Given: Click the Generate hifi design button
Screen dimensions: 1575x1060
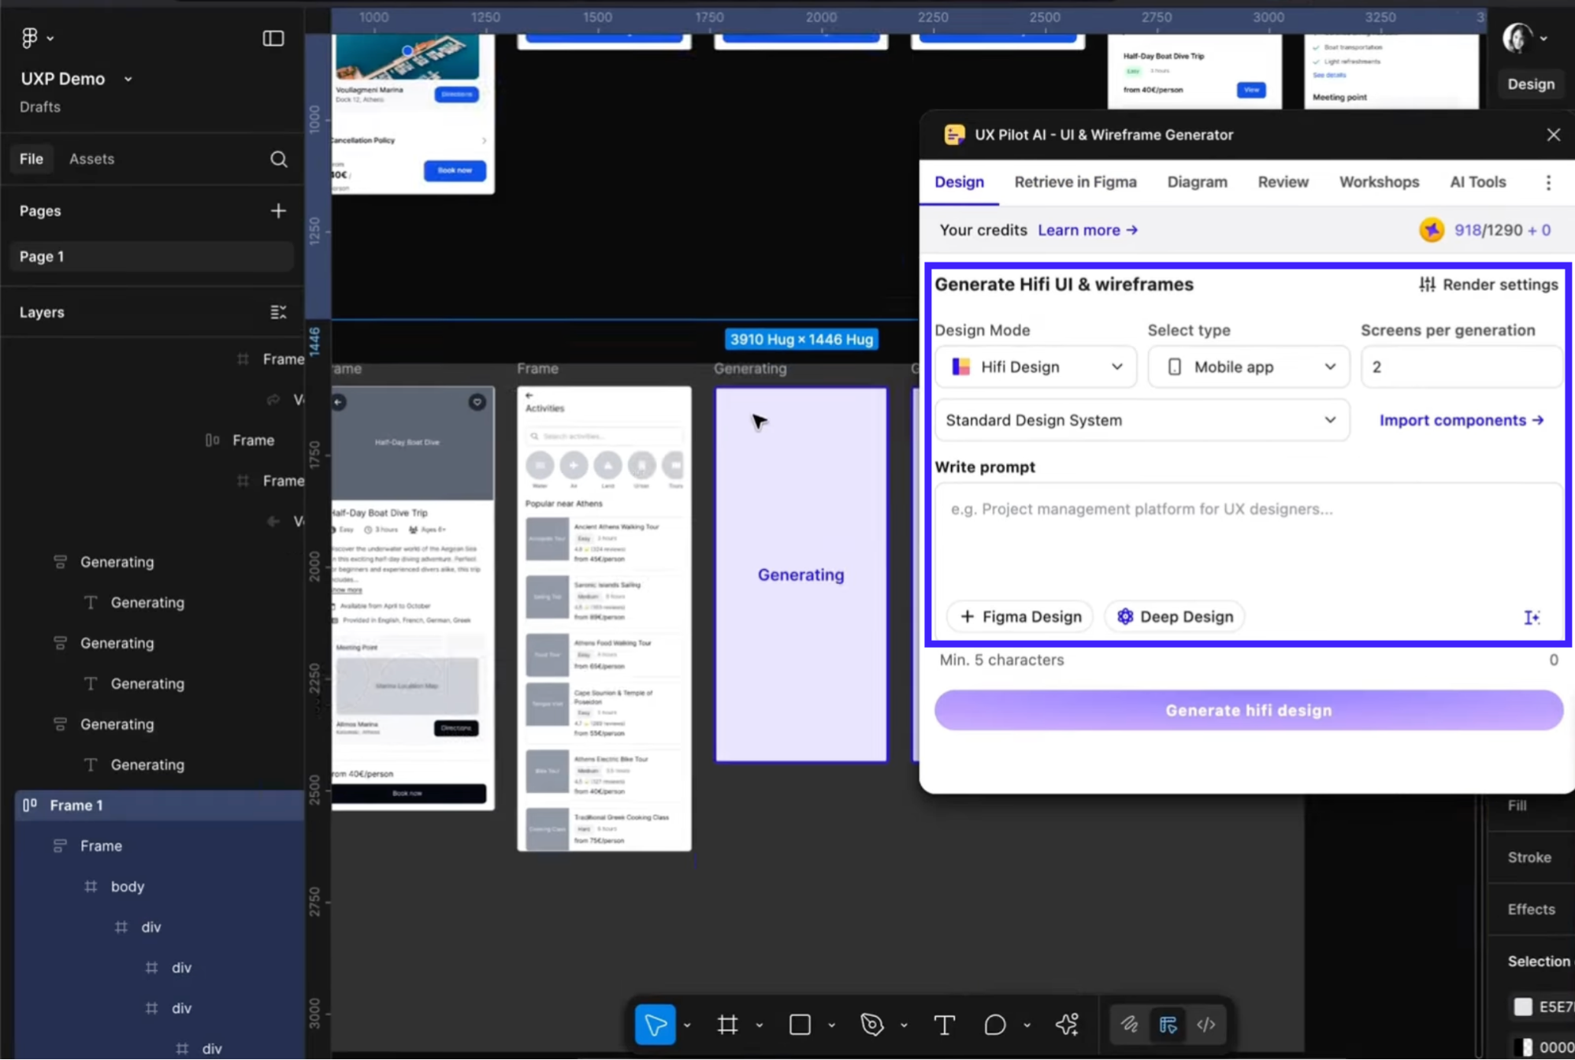Looking at the screenshot, I should coord(1248,710).
